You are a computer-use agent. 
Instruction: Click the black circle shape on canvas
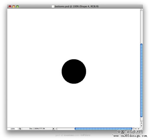74,71
